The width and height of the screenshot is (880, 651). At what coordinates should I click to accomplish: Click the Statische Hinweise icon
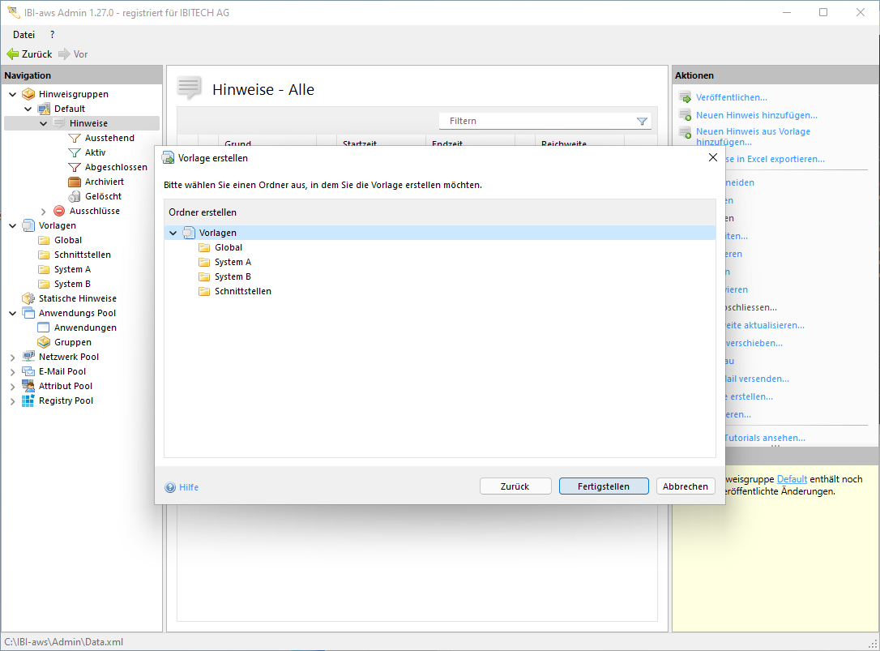pos(28,298)
